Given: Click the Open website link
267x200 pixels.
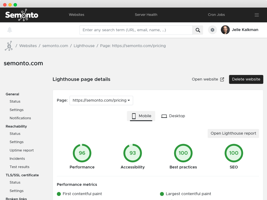Looking at the screenshot, I should 208,79.
